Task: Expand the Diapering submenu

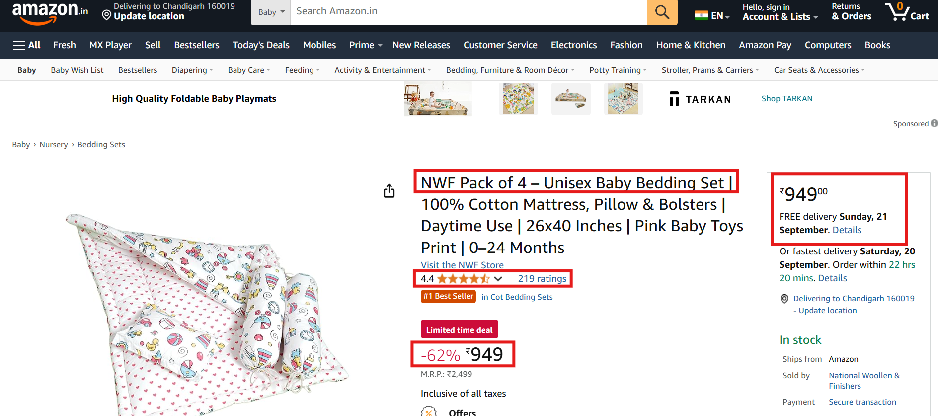Action: click(x=192, y=70)
